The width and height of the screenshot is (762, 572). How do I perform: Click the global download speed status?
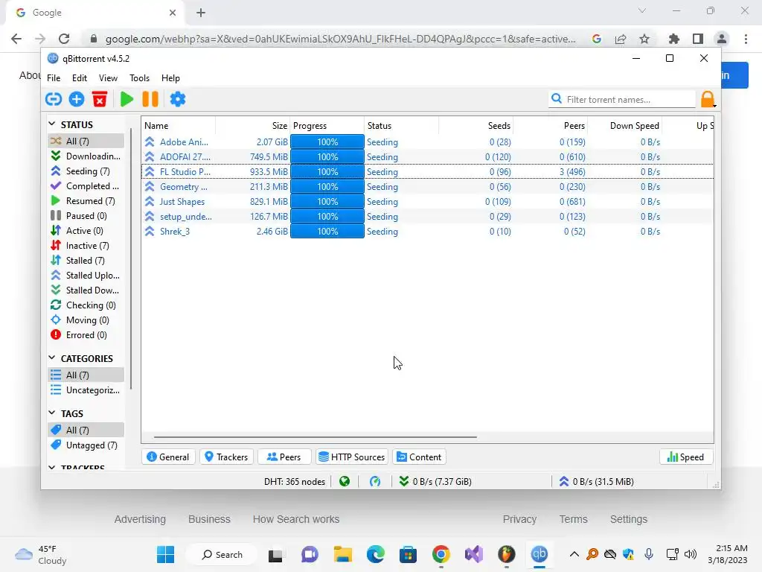(435, 482)
